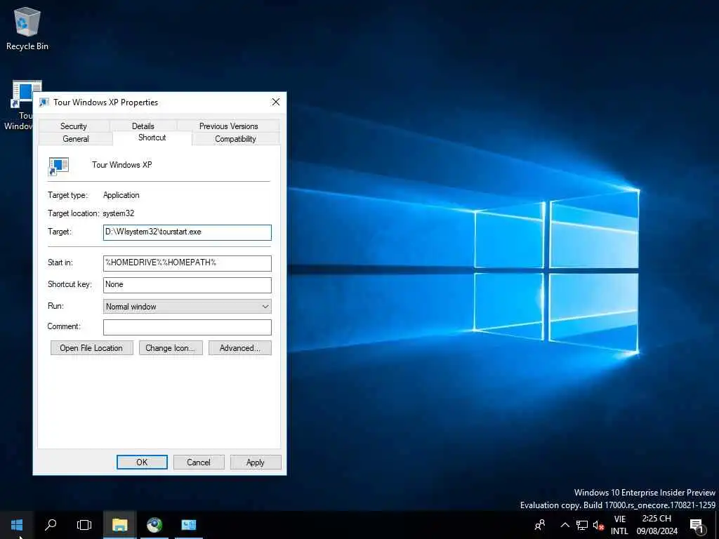Open the People icon in system tray

[540, 525]
